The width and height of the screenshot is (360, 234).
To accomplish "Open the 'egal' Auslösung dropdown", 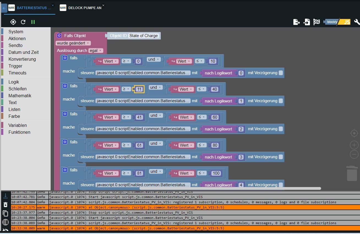I will (96, 51).
